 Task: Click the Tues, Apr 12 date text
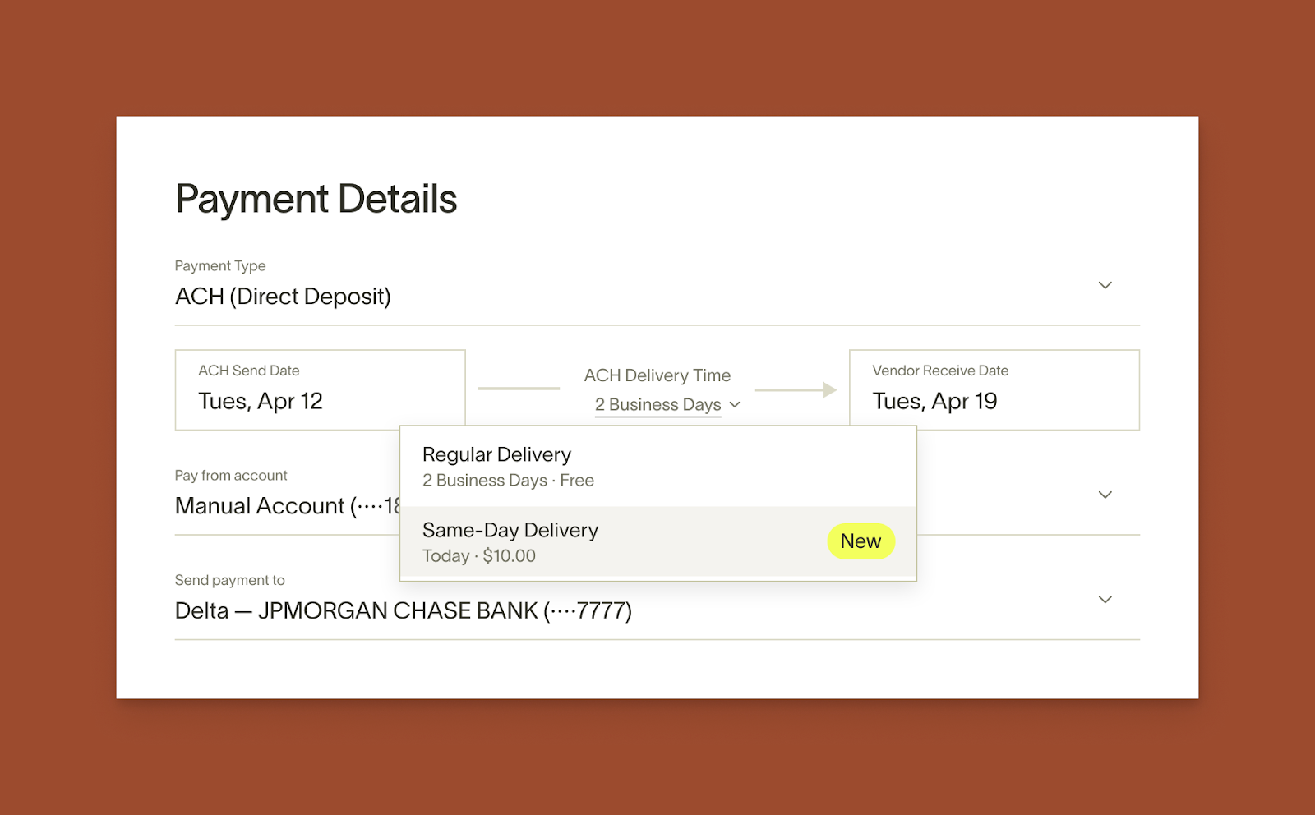[x=260, y=401]
